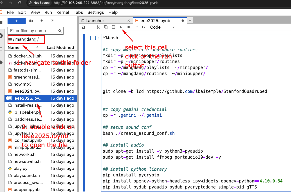This screenshot has height=192, width=291.
Task: Click the Filter files by name field
Action: pyautogui.click(x=33, y=31)
